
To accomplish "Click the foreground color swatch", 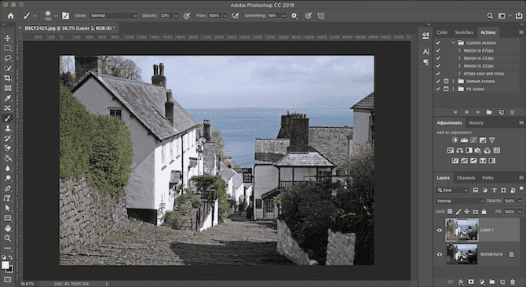I will 5,265.
